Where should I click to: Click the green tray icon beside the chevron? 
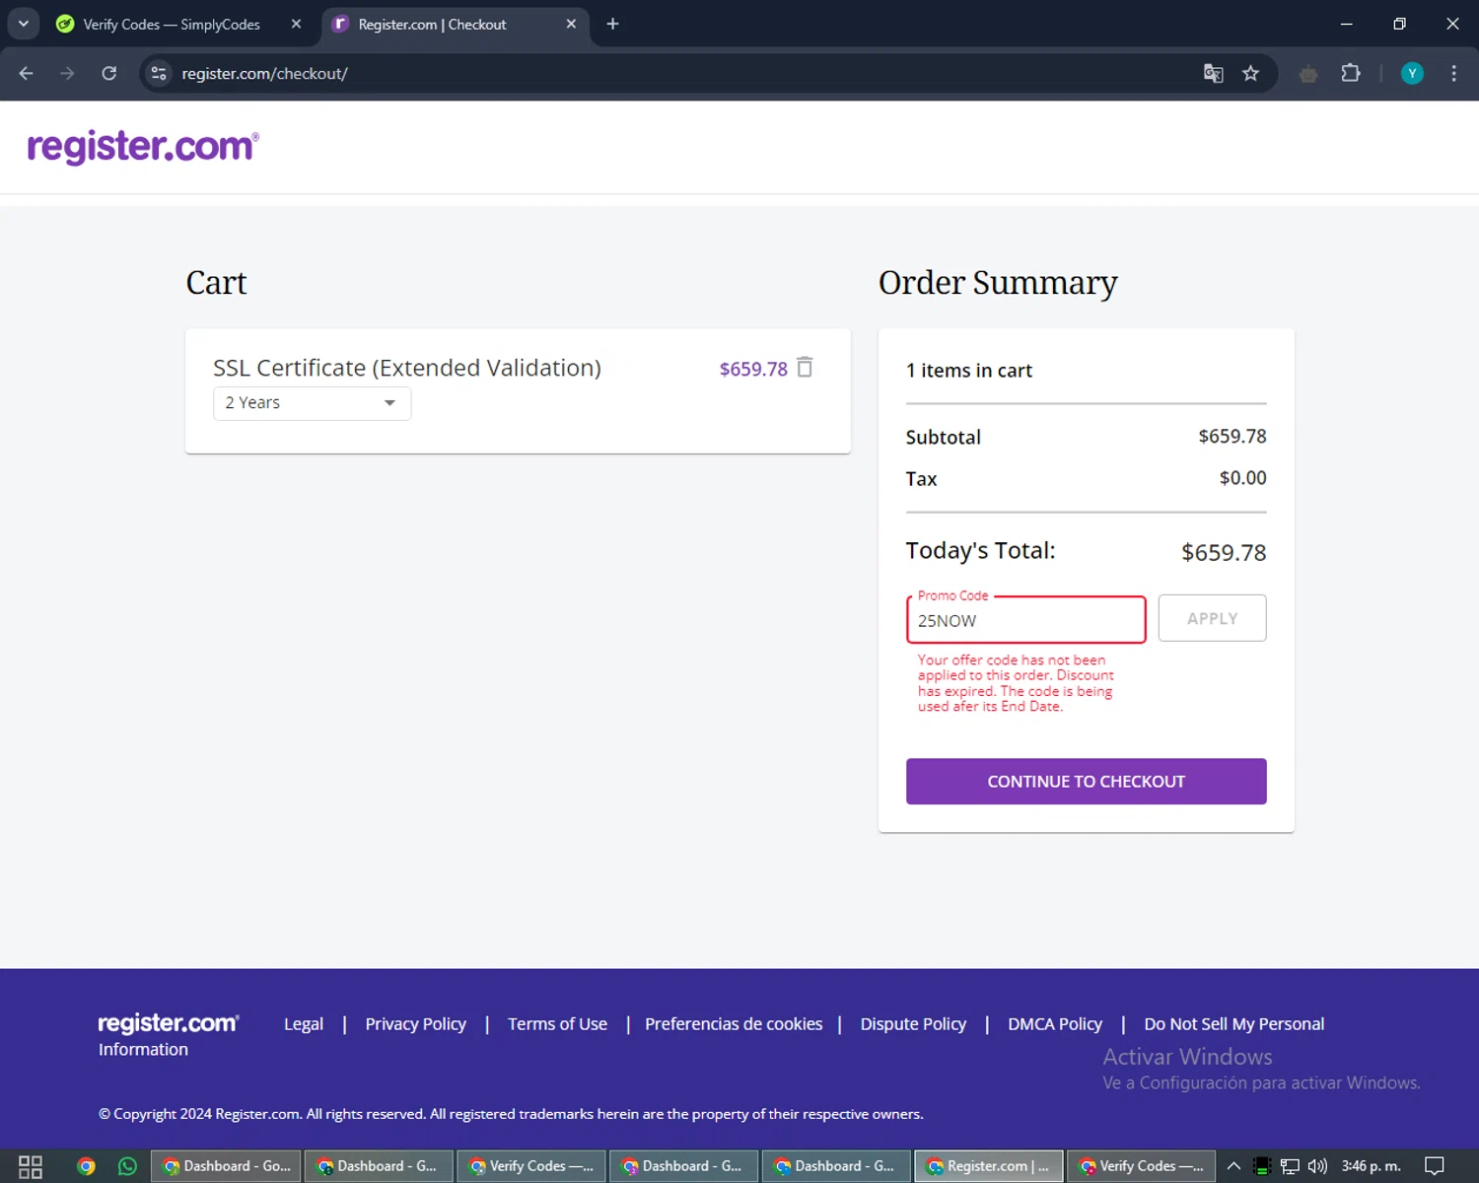[1261, 1166]
